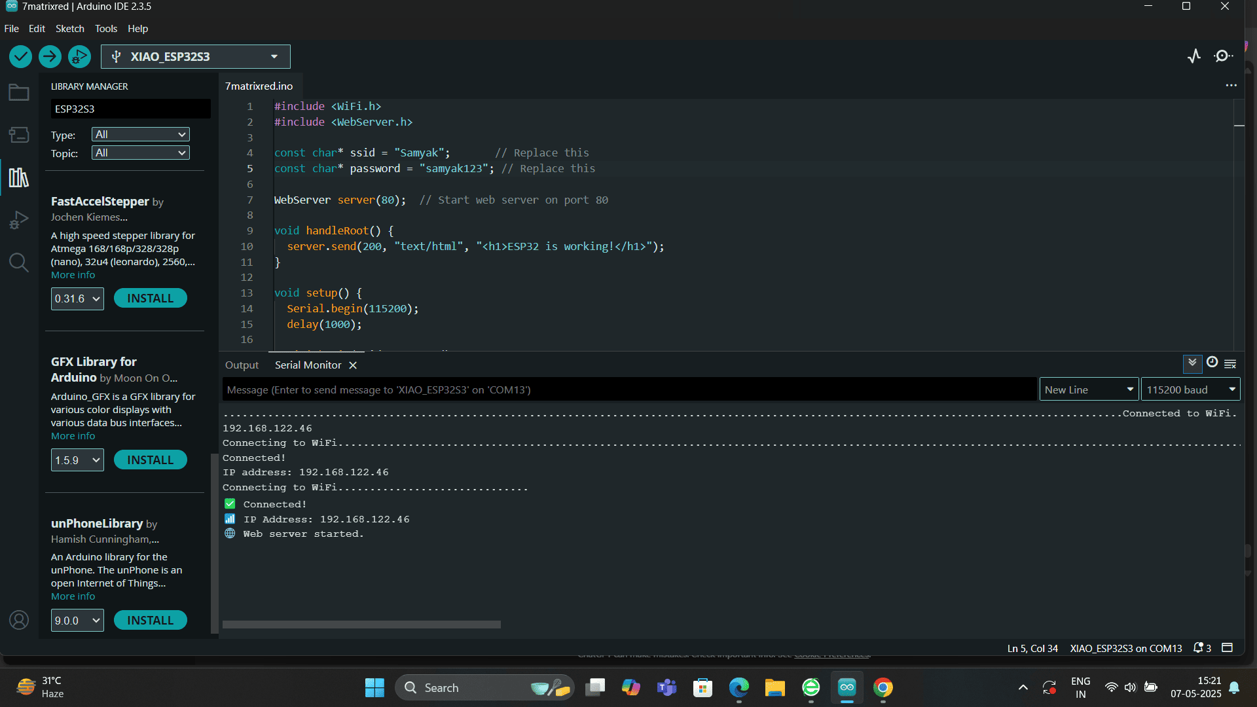Open Windows Start menu
Viewport: 1257px width, 707px height.
coord(374,687)
